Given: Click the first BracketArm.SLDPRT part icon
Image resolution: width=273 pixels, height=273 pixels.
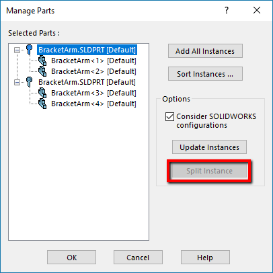Looking at the screenshot, I should pyautogui.click(x=29, y=50).
